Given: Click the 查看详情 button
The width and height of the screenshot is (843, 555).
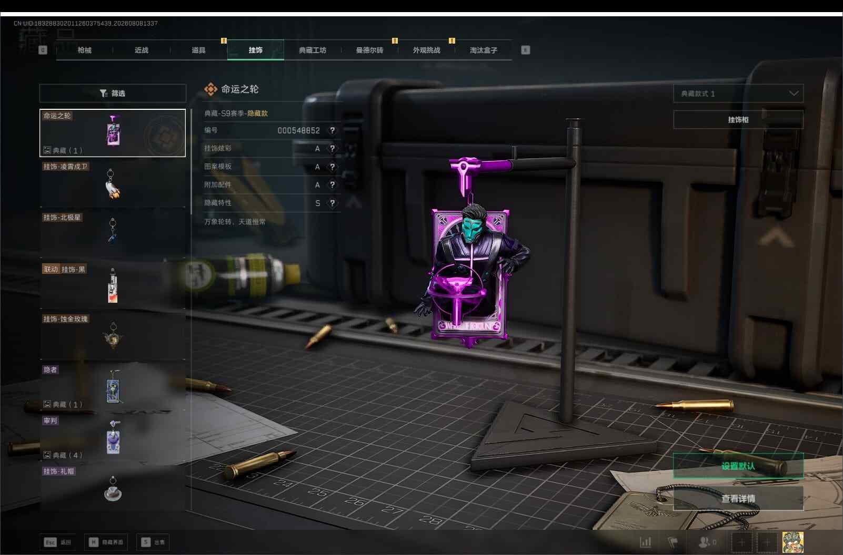Looking at the screenshot, I should tap(738, 498).
